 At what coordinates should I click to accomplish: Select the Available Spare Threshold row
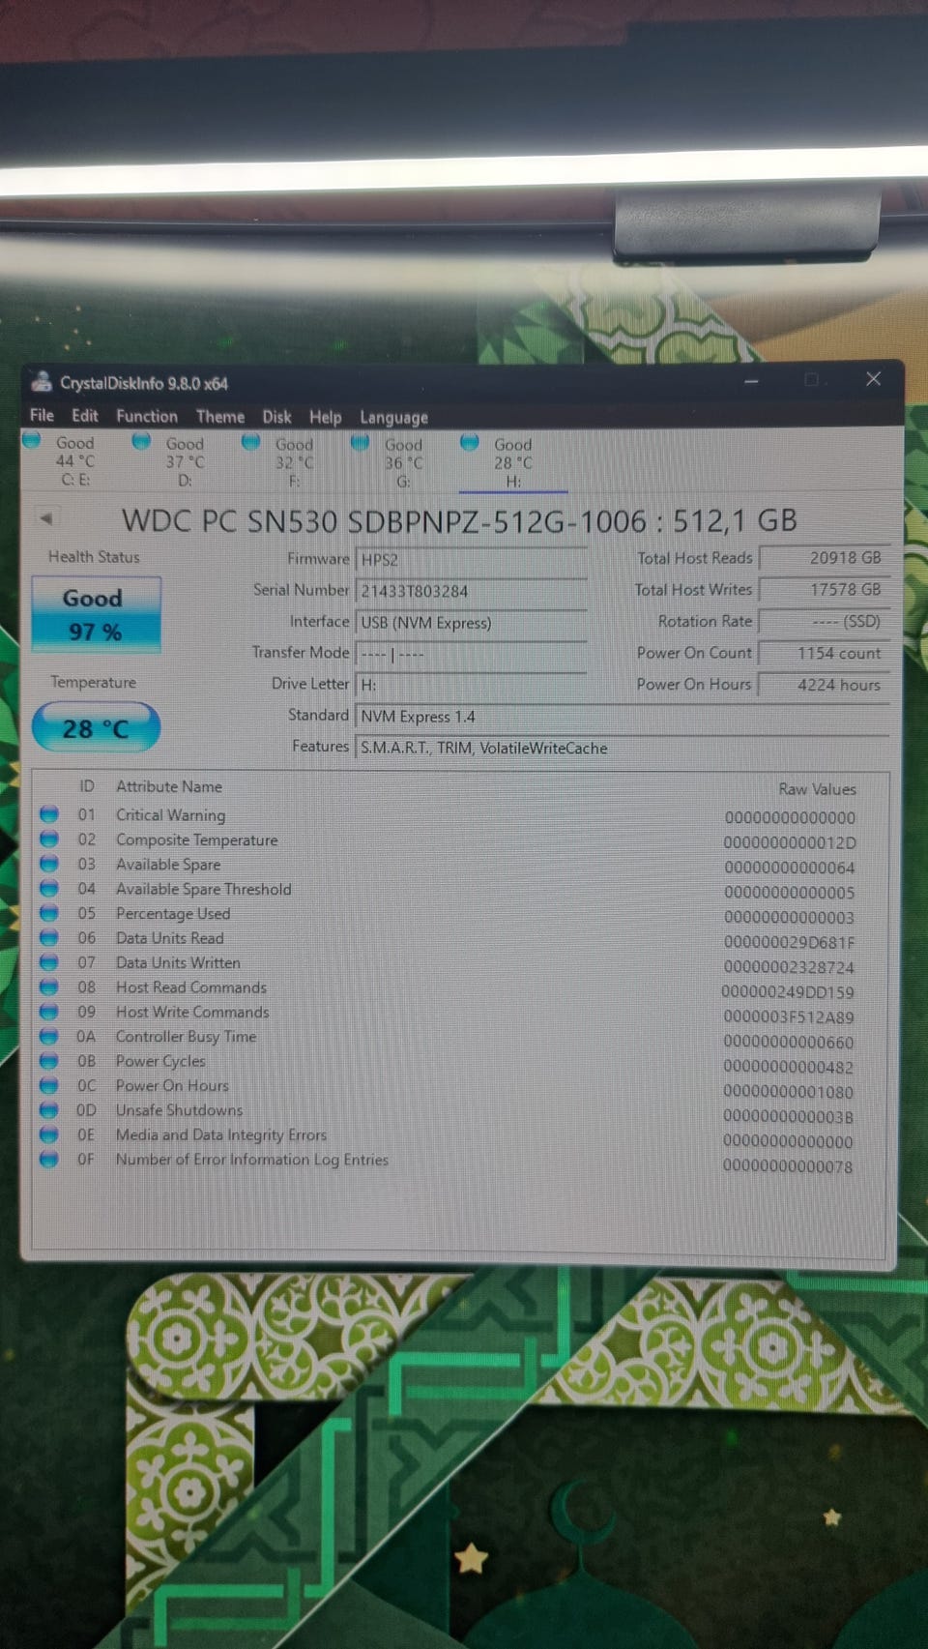460,890
